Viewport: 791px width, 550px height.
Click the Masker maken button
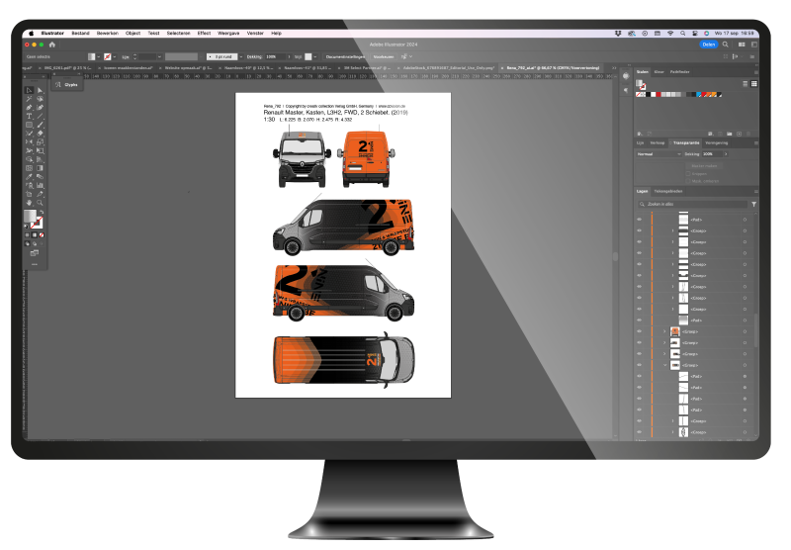(x=704, y=166)
